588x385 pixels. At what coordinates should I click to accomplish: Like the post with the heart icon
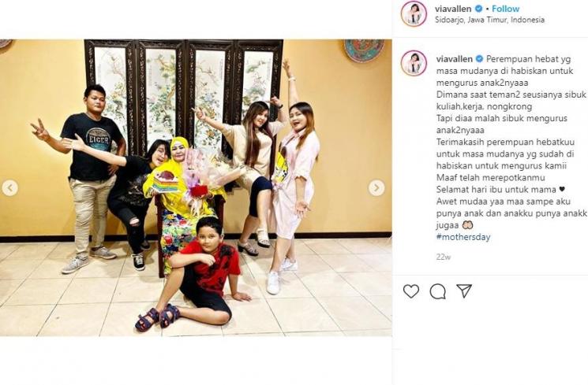(x=411, y=291)
